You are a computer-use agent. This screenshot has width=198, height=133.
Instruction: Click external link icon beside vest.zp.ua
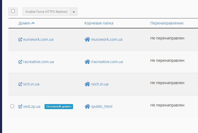tap(20, 106)
